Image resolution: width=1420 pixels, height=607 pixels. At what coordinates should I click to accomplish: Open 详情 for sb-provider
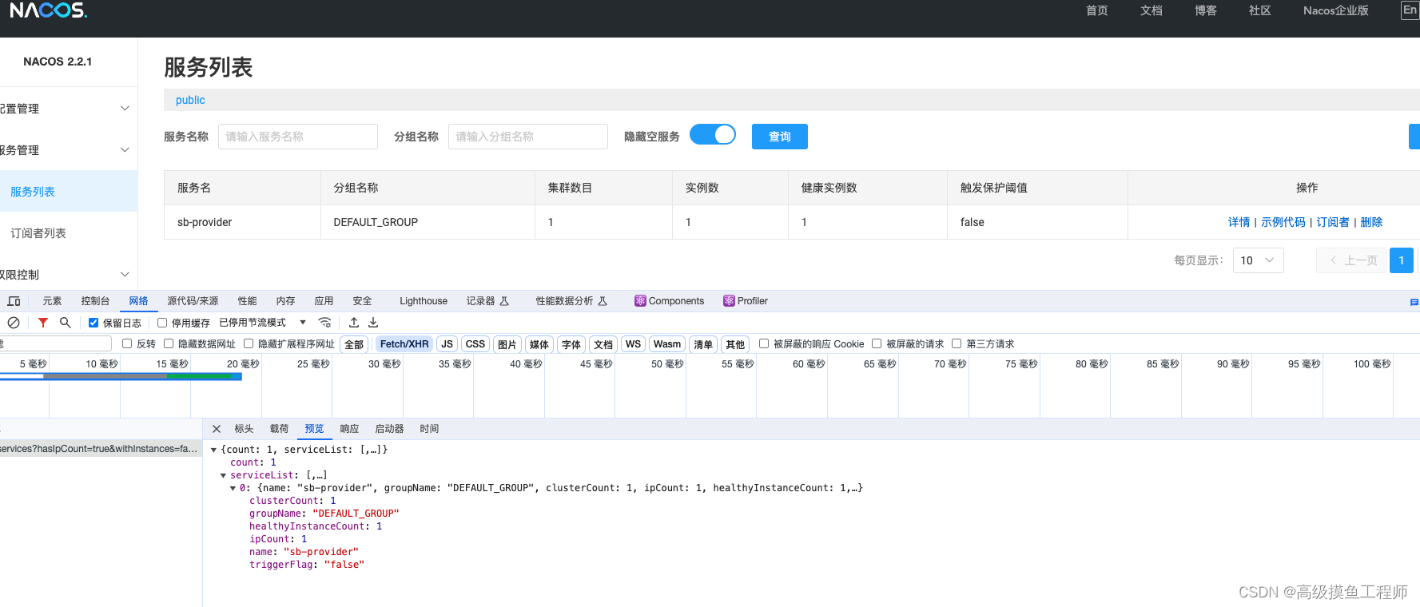click(x=1239, y=222)
